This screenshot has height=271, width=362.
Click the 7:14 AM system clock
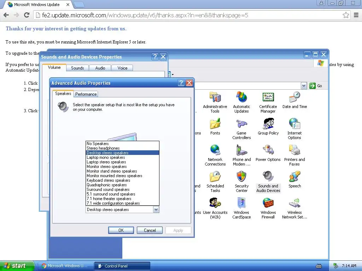click(x=349, y=266)
